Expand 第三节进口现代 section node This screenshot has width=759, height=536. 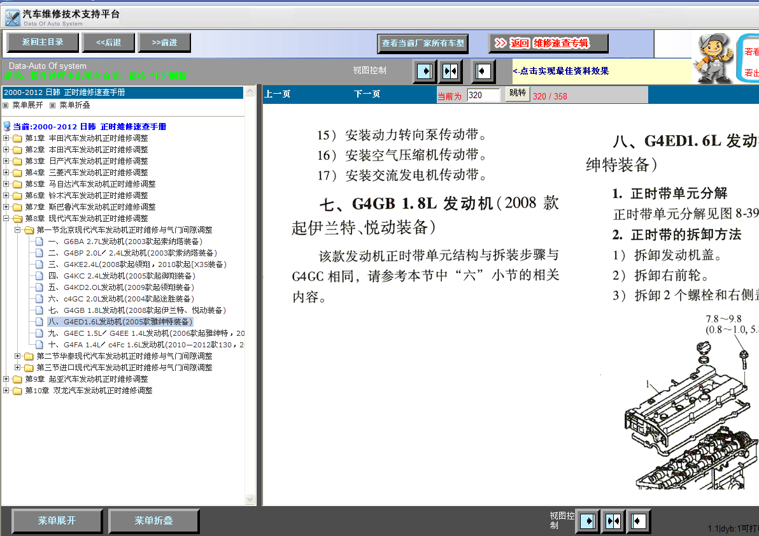pos(17,367)
